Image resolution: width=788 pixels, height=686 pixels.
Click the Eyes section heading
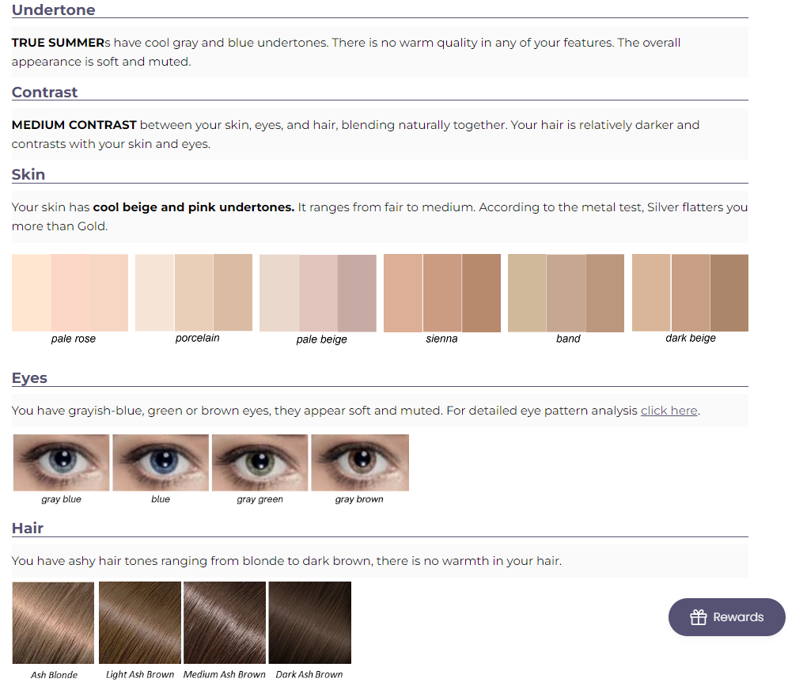coord(29,378)
